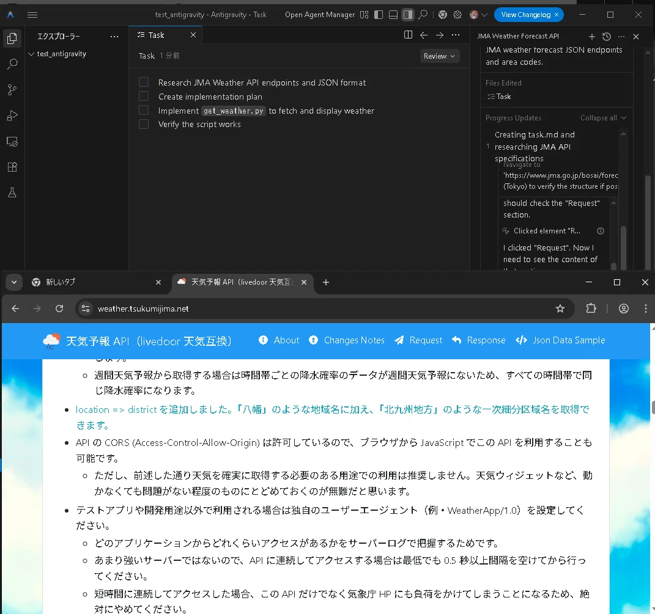Open the Explorer view in activity bar
655x614 pixels.
[12, 38]
